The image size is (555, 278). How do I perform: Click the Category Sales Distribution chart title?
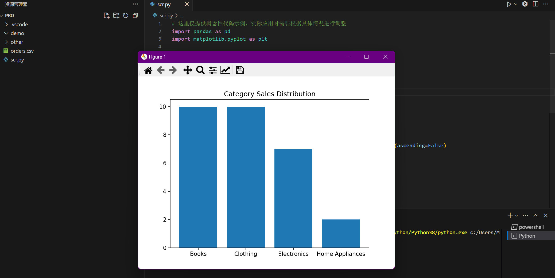[x=270, y=94]
